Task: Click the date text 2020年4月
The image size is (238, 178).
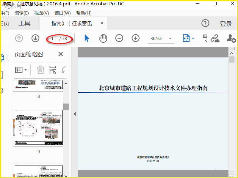Action: (x=153, y=161)
